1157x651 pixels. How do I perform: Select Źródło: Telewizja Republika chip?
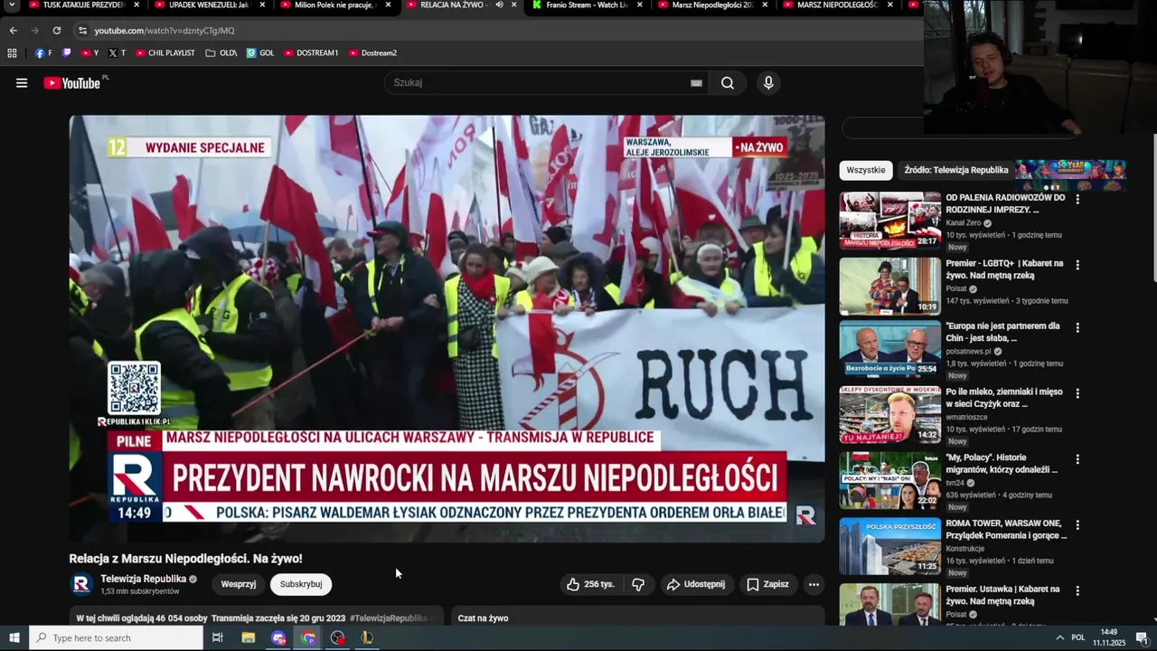click(956, 170)
